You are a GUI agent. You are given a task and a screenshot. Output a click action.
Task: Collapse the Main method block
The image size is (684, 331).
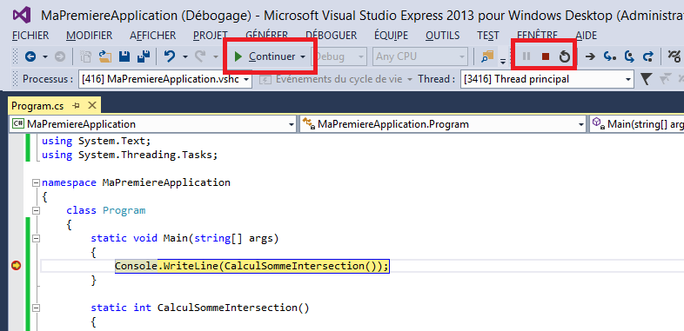(x=37, y=238)
